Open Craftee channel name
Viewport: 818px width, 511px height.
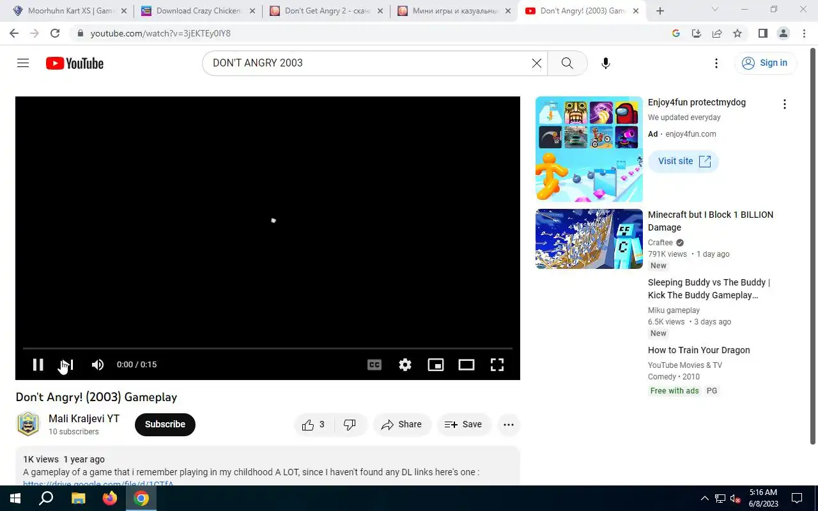pyautogui.click(x=660, y=243)
